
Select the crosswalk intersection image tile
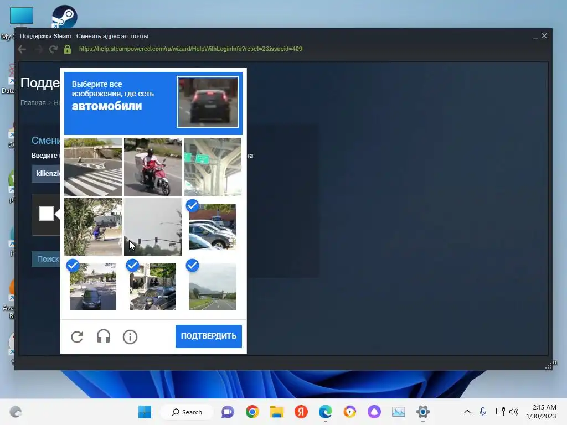93,167
